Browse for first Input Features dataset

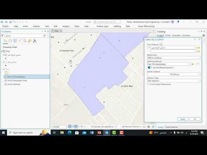pyautogui.click(x=198, y=47)
